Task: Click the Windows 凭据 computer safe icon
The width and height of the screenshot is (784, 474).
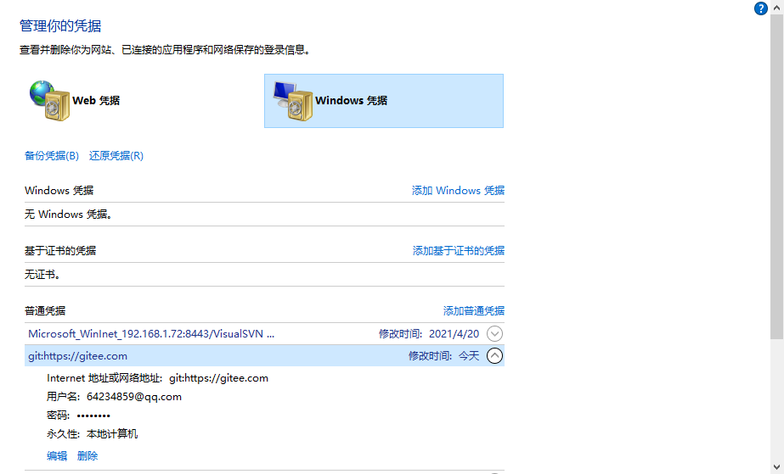Action: (x=293, y=101)
